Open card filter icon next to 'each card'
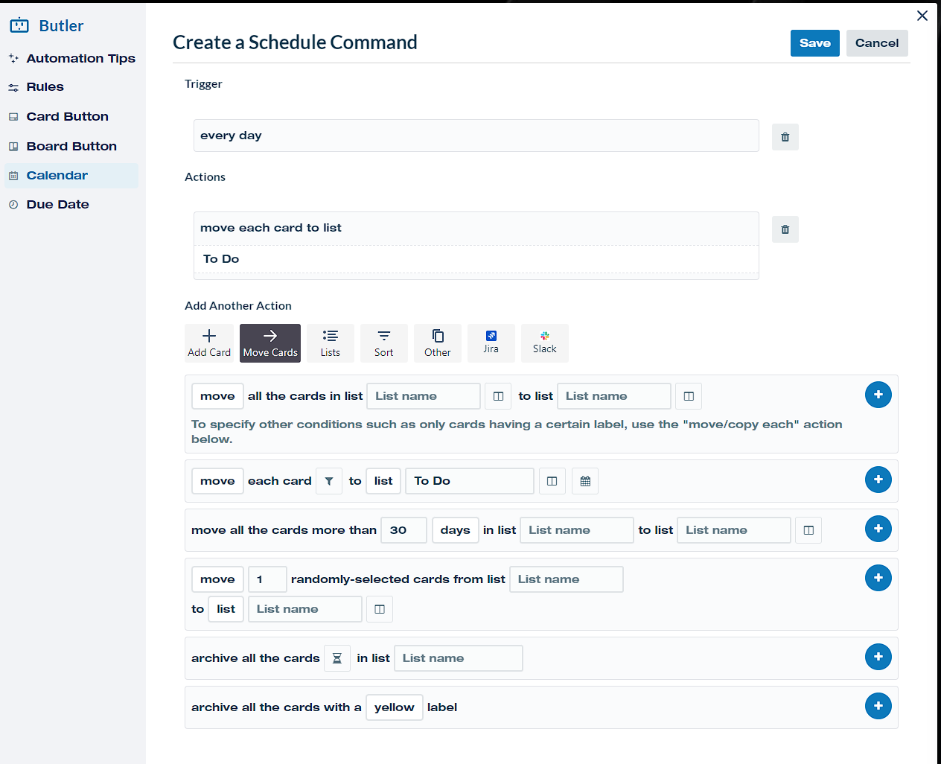This screenshot has width=941, height=764. click(x=329, y=481)
